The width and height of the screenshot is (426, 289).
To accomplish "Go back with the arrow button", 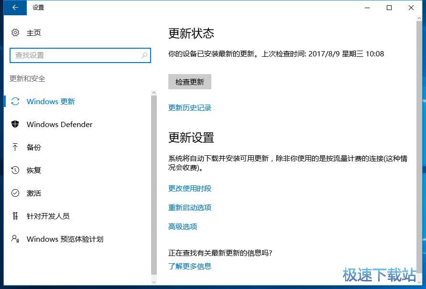I will click(15, 8).
